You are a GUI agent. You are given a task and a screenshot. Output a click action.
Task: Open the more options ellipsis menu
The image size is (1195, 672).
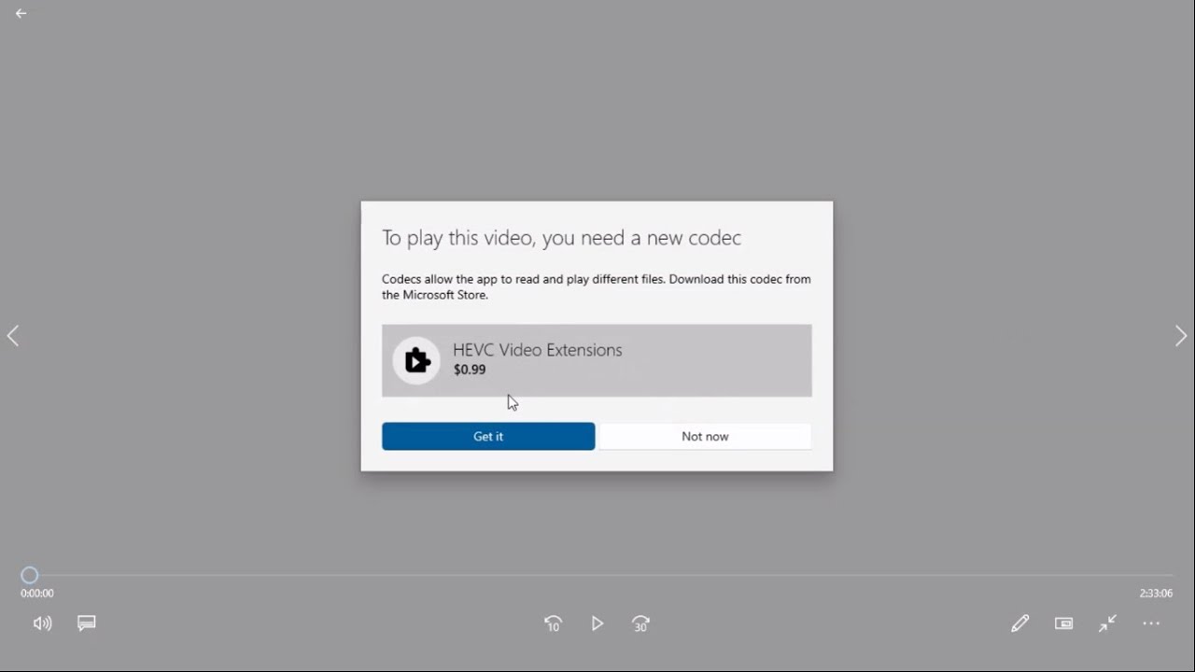pos(1151,623)
